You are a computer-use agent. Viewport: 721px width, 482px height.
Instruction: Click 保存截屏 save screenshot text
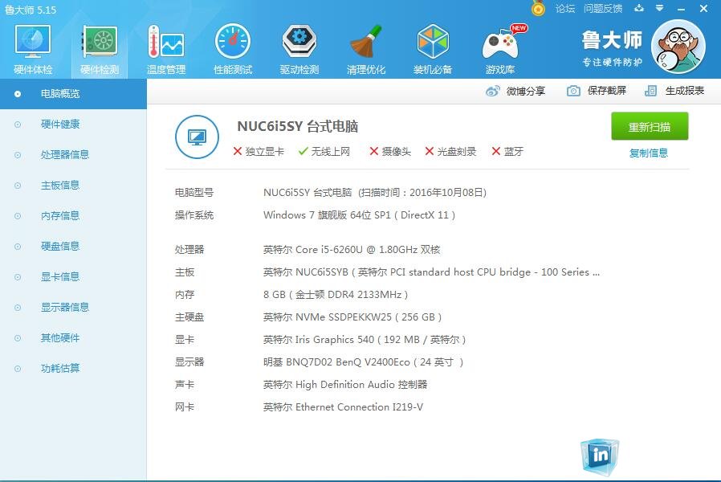[x=606, y=91]
